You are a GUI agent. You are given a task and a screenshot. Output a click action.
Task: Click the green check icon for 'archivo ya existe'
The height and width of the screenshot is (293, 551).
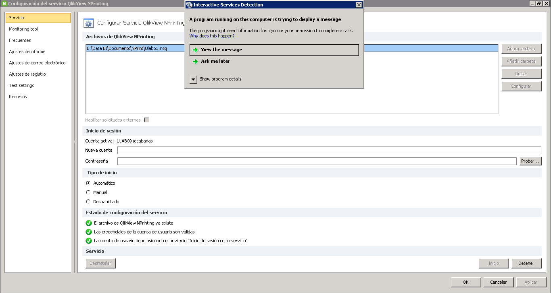(x=89, y=223)
